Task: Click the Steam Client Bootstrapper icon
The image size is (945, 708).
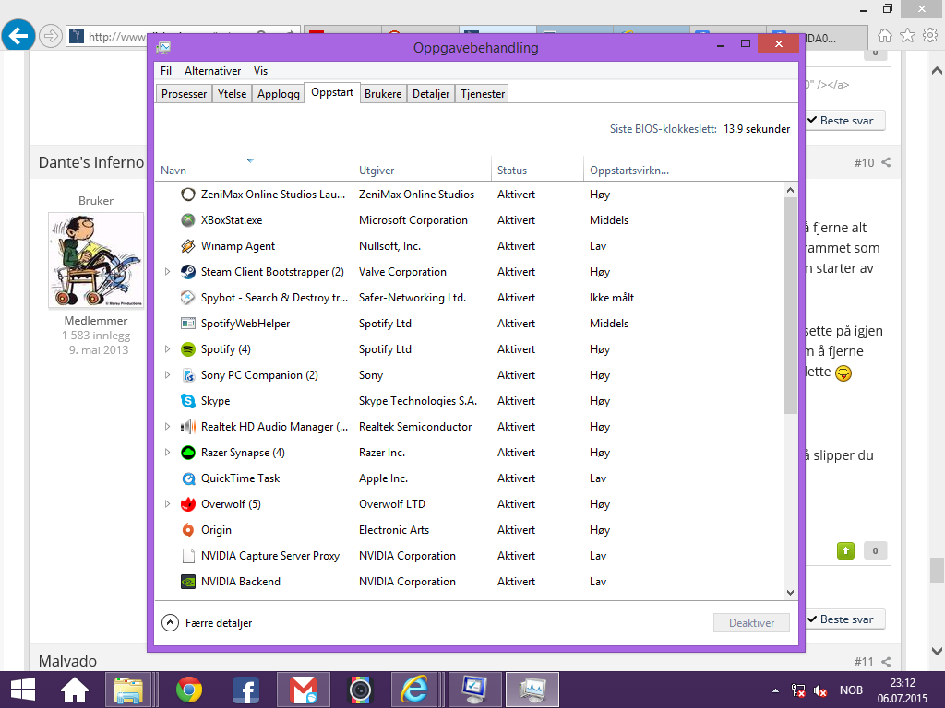Action: point(188,272)
